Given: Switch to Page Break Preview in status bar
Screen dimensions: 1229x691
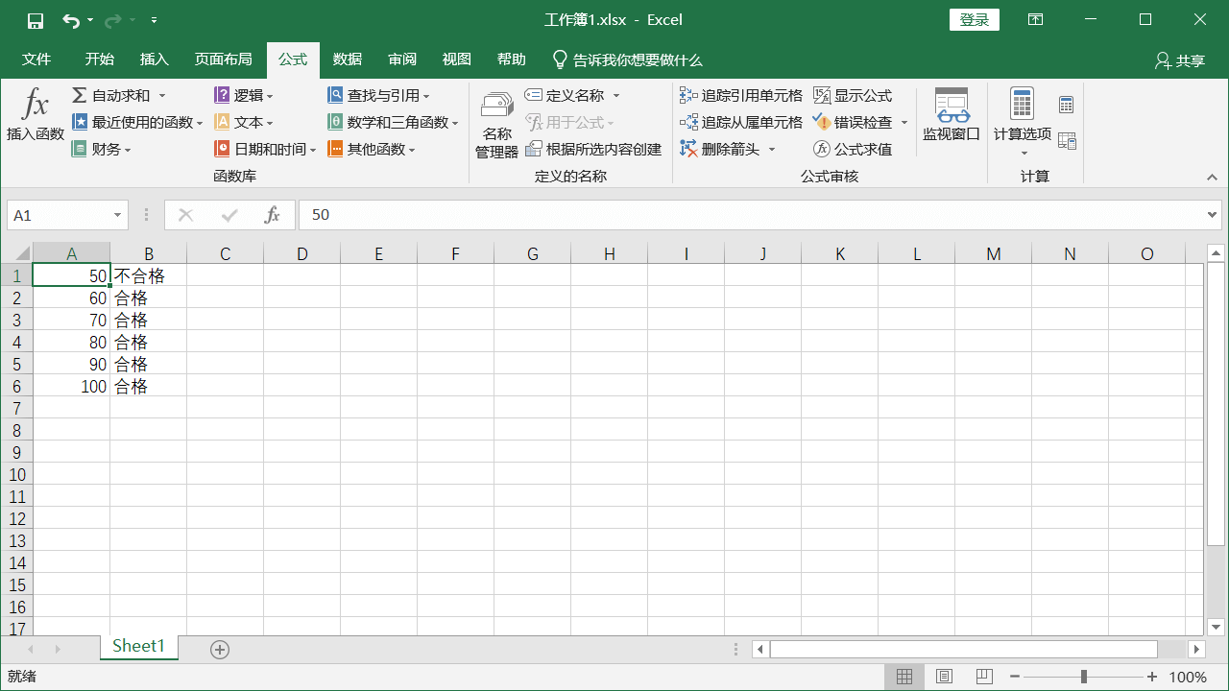Looking at the screenshot, I should [983, 677].
